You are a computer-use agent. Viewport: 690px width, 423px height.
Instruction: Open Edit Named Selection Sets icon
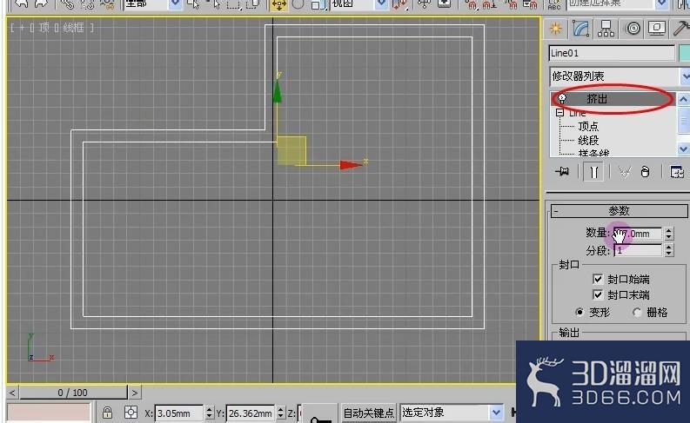pos(554,4)
